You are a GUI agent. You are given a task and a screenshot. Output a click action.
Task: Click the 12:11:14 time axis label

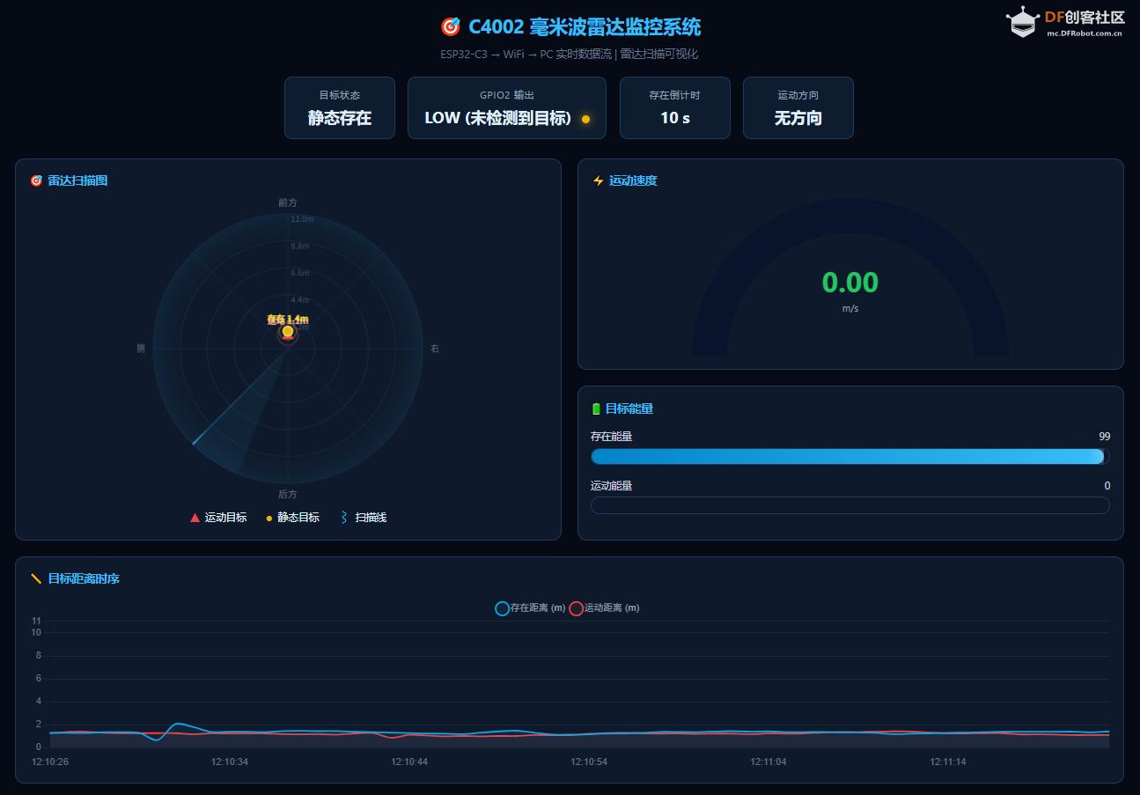click(x=948, y=762)
